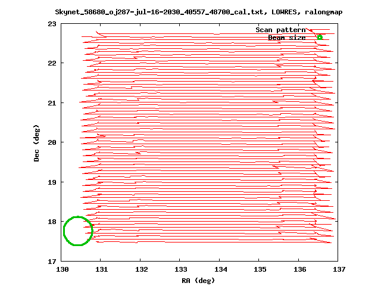Select the Scan pattern legend label
Image resolution: width=381 pixels, height=286 pixels.
point(280,30)
